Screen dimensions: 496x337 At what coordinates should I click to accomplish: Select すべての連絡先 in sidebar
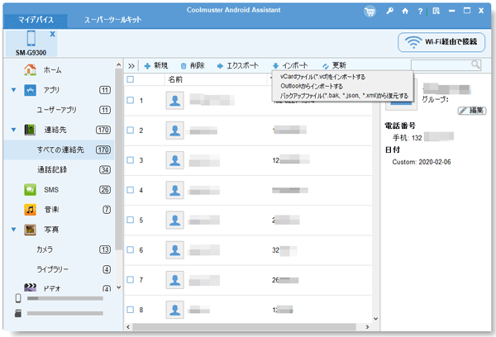click(60, 150)
